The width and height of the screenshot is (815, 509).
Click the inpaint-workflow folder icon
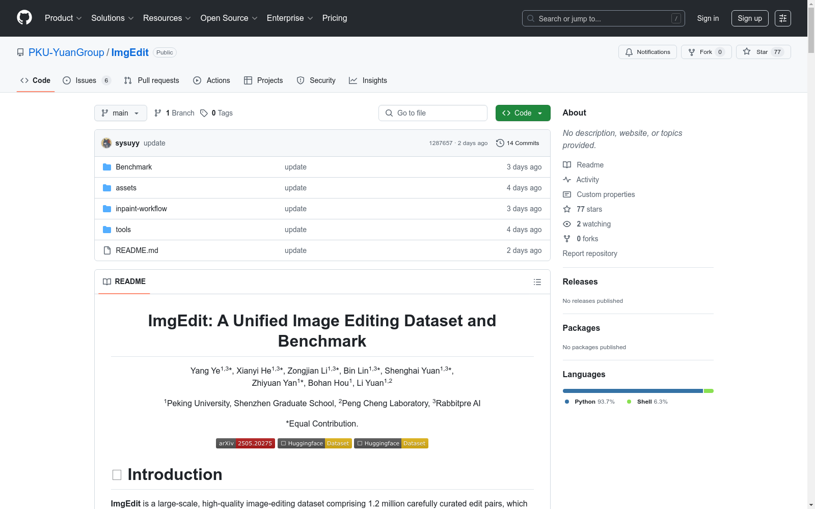[107, 209]
